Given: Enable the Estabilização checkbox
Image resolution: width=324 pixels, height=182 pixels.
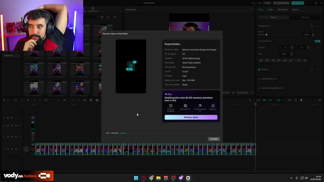Looking at the screenshot, I should (259, 79).
